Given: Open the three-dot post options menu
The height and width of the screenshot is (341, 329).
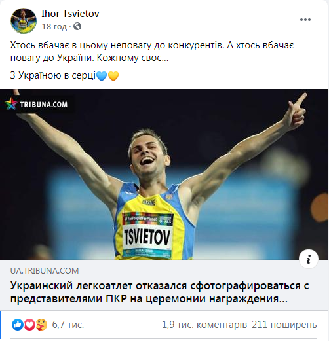Looking at the screenshot, I should 305,20.
